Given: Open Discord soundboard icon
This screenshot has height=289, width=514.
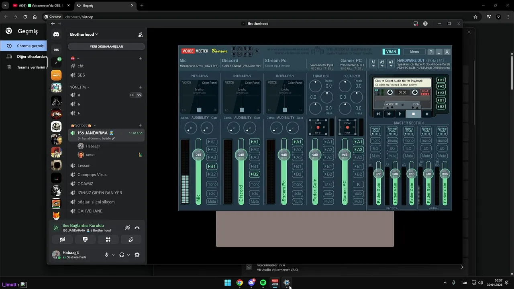Looking at the screenshot, I should (x=131, y=240).
